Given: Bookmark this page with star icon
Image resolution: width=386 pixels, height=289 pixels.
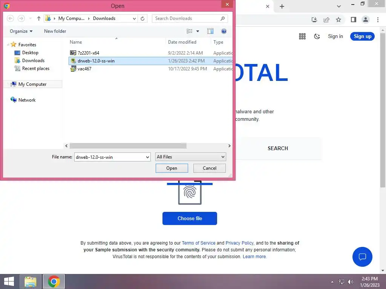Looking at the screenshot, I should [339, 20].
